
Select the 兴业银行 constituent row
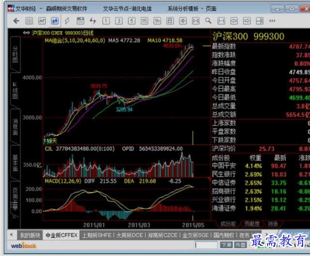pos(261,199)
